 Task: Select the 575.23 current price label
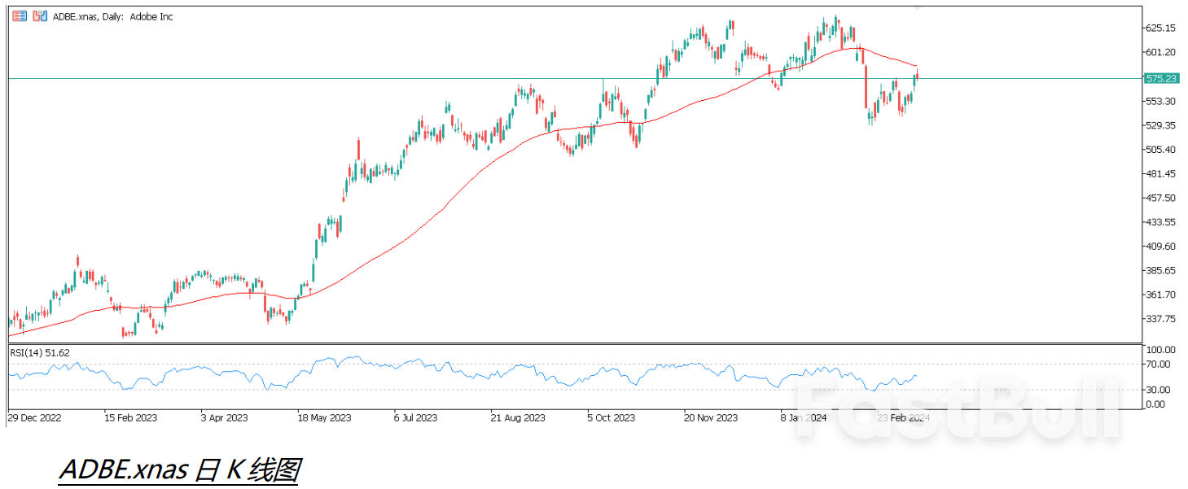point(1160,79)
